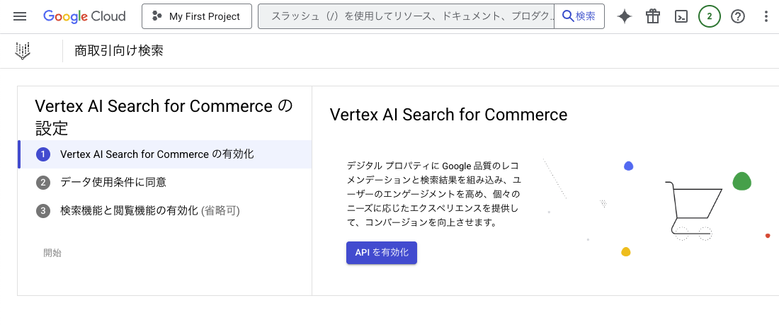This screenshot has width=779, height=325.
Task: Select step 2 データ使用条件に同意
Action: coord(165,183)
